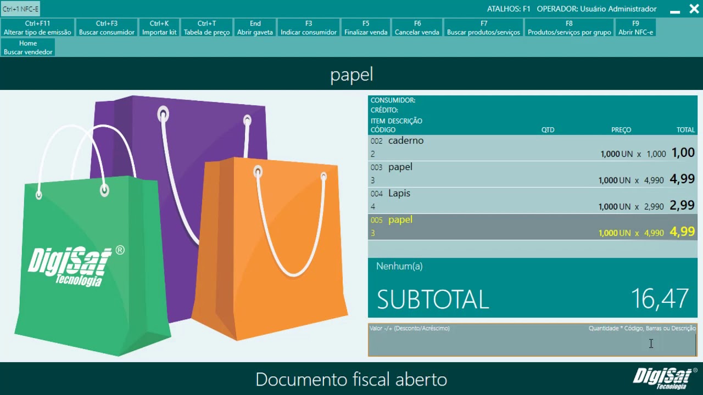The width and height of the screenshot is (703, 395).
Task: Click the SUBTOTAL label
Action: [433, 300]
